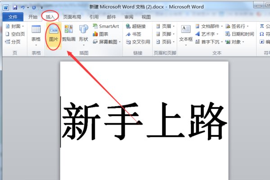Open the Customize Quick Access Toolbar dropdown
This screenshot has width=270, height=180.
tap(42, 8)
